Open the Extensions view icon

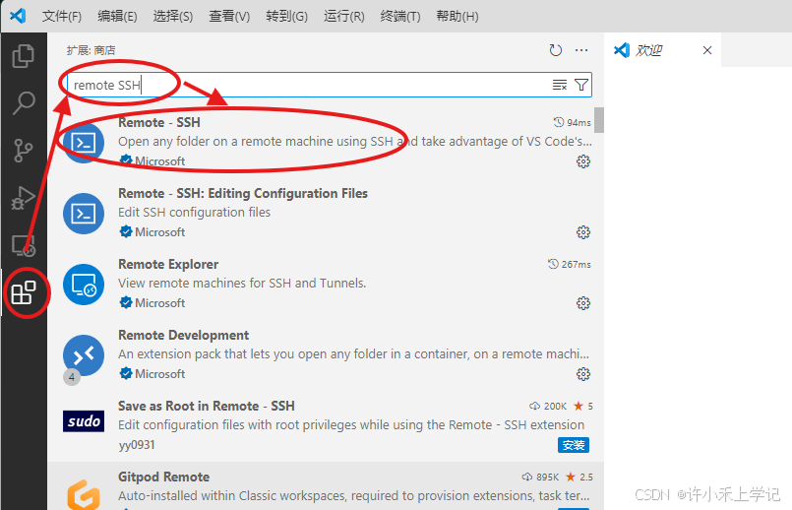tap(24, 292)
